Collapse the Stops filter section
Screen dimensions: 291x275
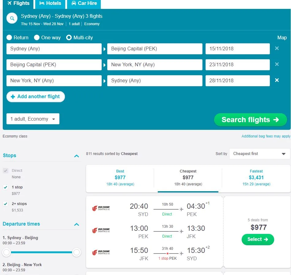coord(77,156)
